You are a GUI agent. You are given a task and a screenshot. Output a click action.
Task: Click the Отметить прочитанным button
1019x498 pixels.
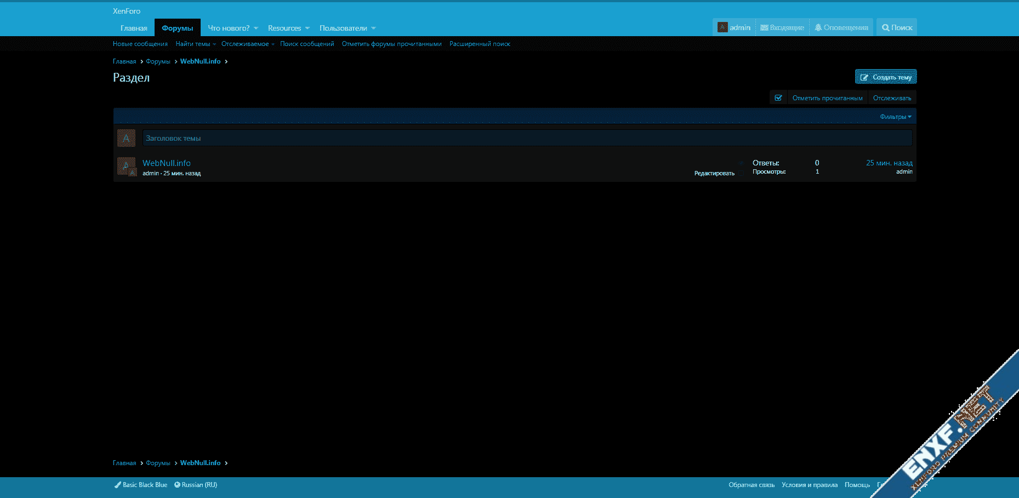(827, 98)
